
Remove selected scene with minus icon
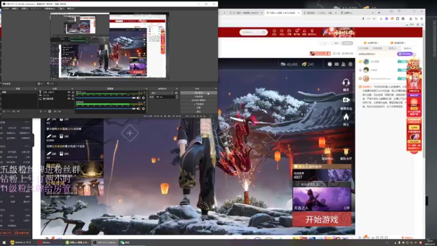coord(9,112)
